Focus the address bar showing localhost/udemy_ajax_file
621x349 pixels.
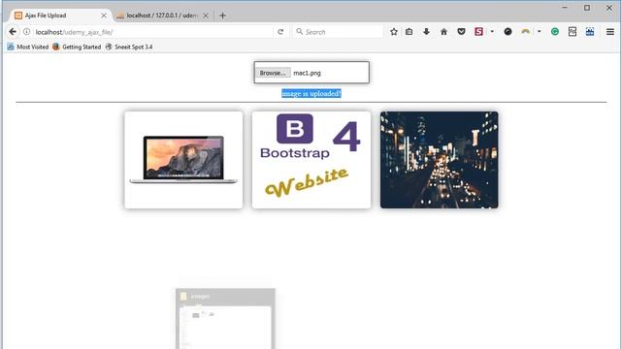pos(152,32)
